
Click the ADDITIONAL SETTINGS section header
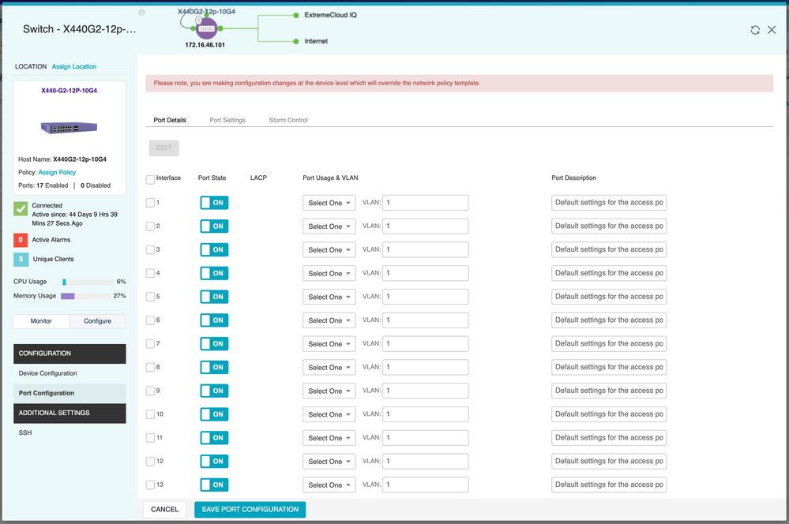coord(70,414)
